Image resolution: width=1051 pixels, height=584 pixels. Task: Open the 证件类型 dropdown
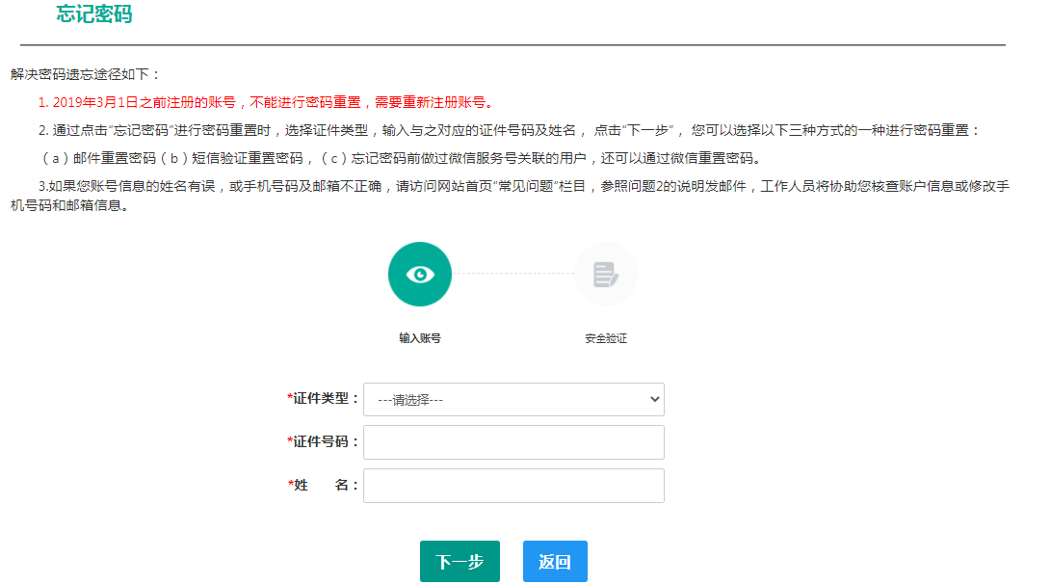pos(513,399)
